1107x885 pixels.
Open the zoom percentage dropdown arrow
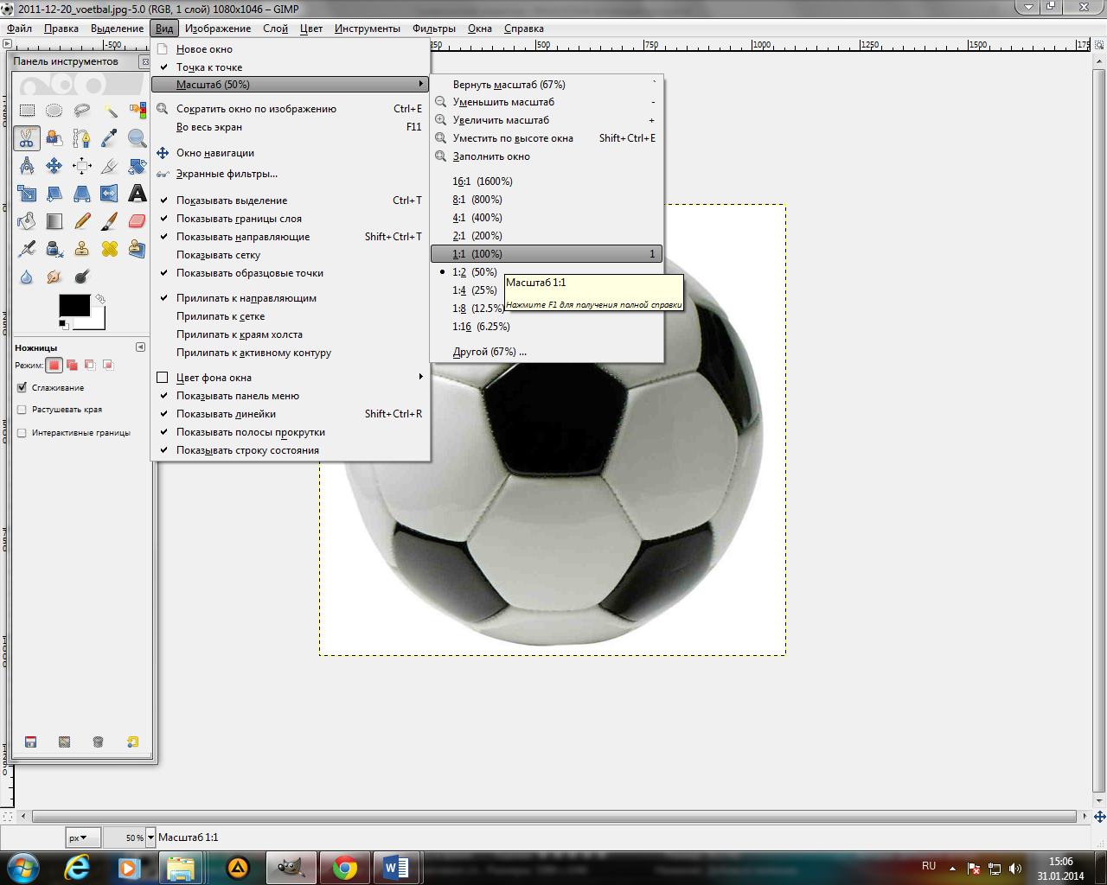150,837
